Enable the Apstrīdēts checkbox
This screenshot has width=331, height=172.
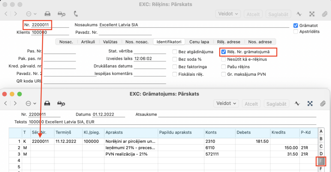click(x=295, y=32)
